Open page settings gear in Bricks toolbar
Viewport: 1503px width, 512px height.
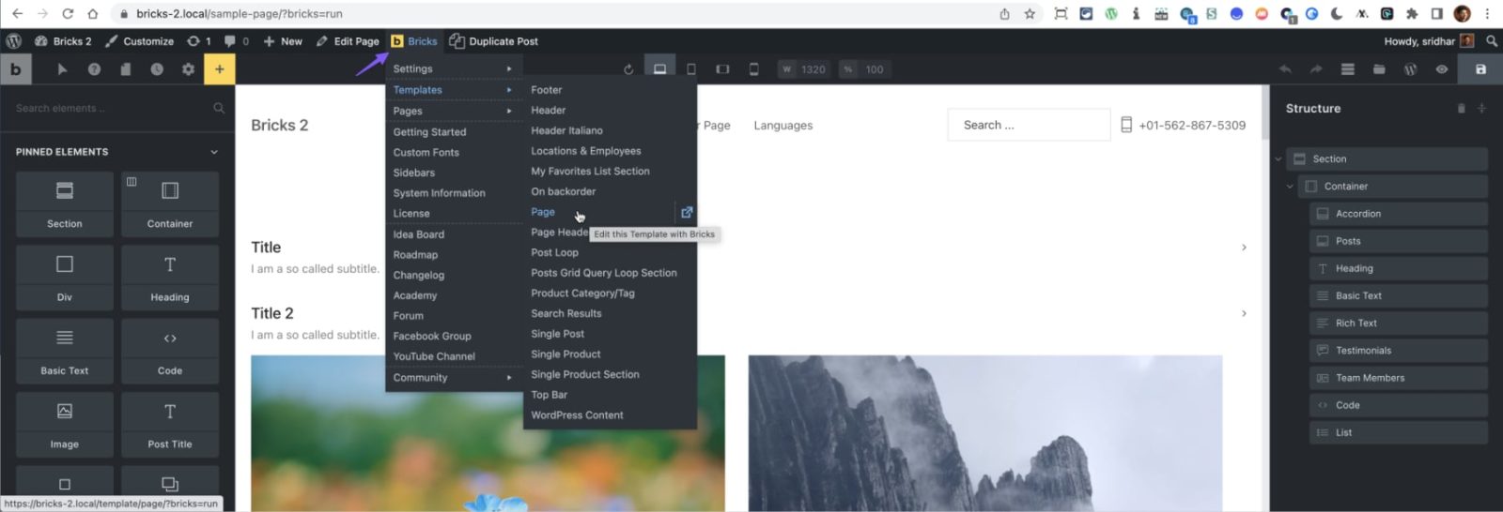(x=188, y=69)
